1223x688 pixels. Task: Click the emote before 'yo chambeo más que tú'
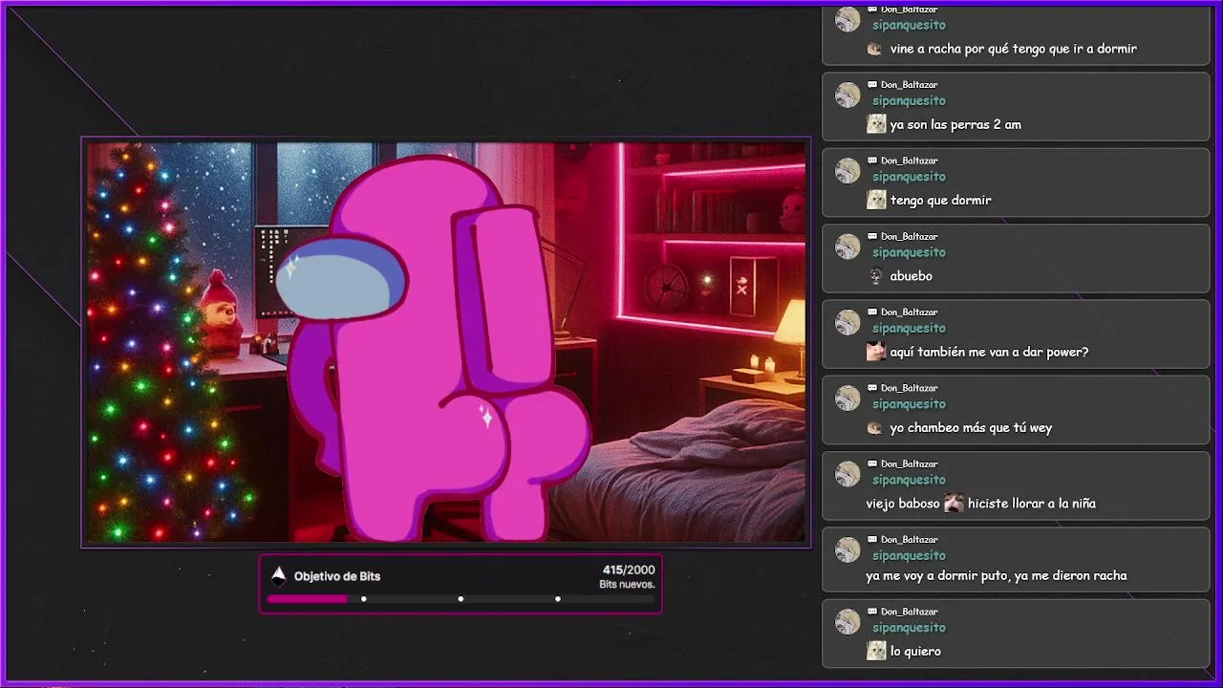(x=874, y=428)
